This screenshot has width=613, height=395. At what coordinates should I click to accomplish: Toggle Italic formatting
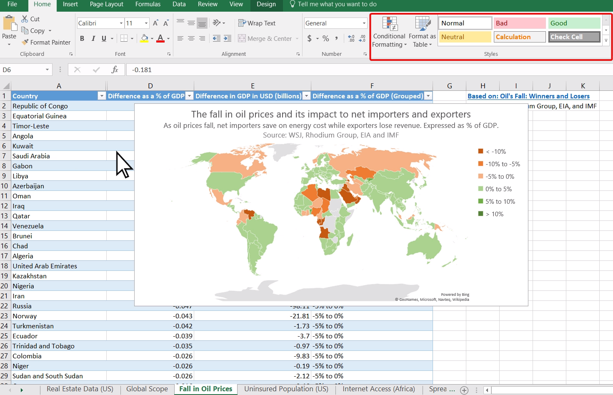[x=93, y=38]
